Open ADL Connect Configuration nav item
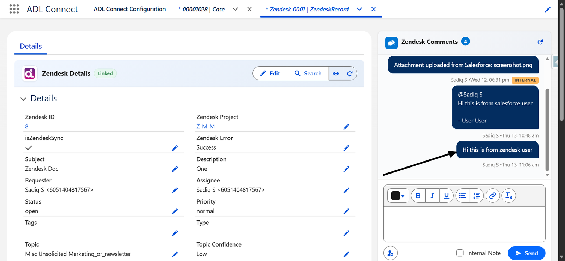565x261 pixels. pos(130,9)
